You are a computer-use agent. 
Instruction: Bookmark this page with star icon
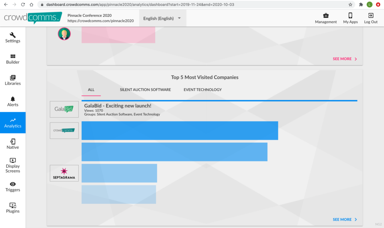point(350,4)
